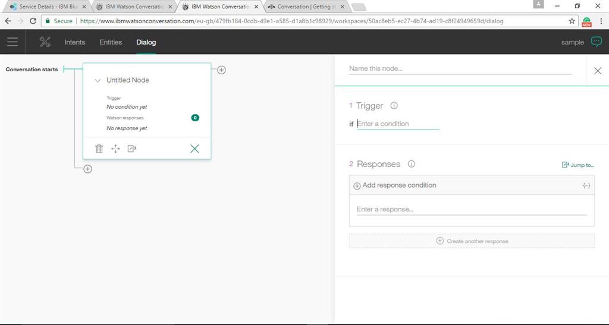Close the node editor panel
Image resolution: width=609 pixels, height=325 pixels.
click(598, 71)
